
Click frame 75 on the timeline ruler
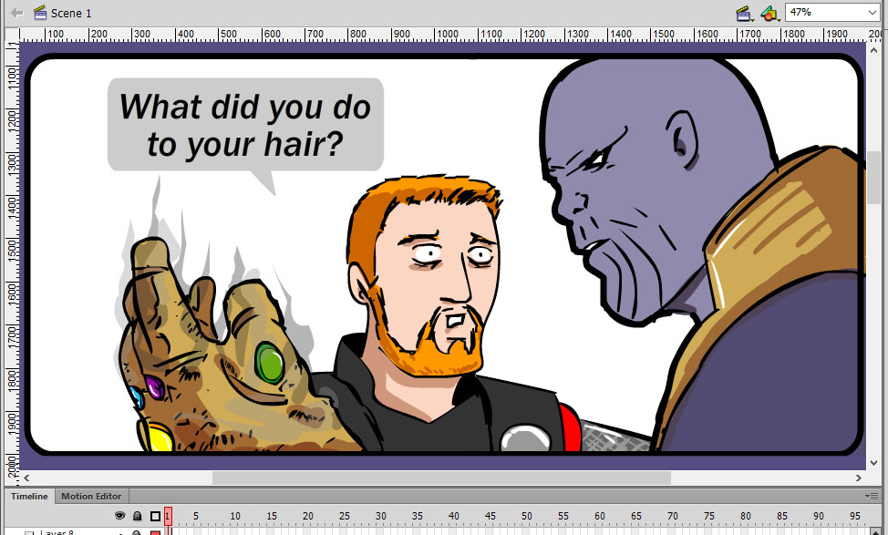709,516
